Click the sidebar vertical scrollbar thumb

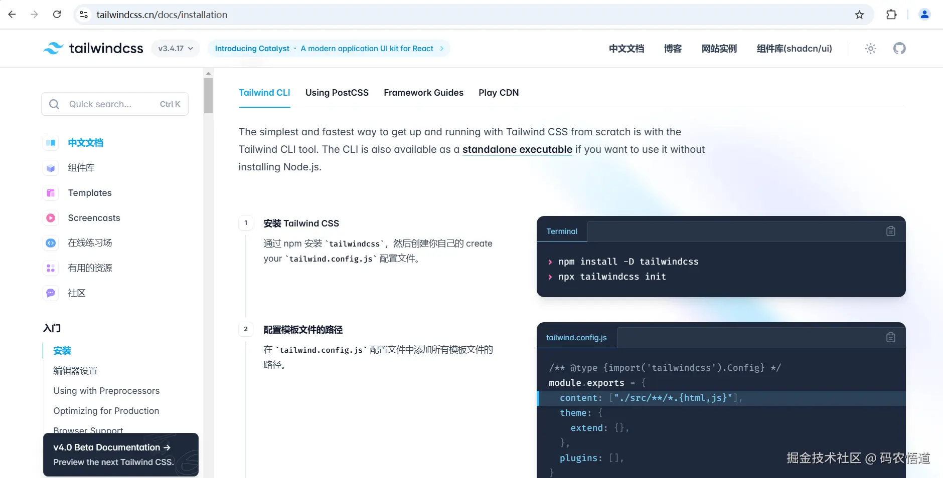(208, 95)
